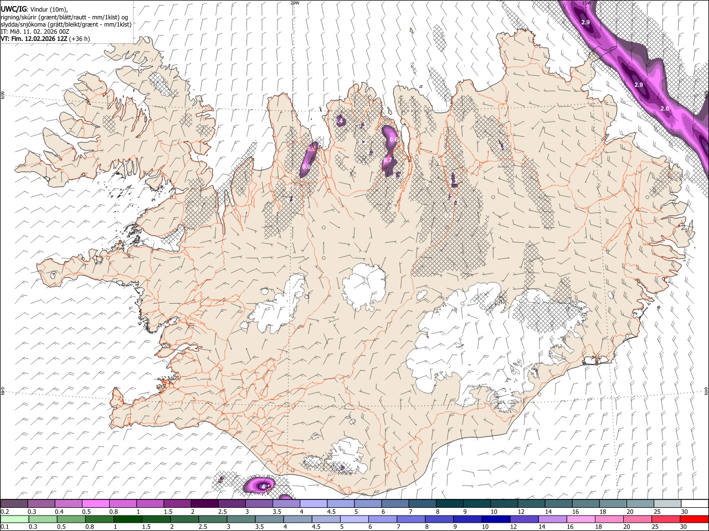This screenshot has height=531, width=709.
Task: Select the mauve 0.2 swatch in snow legend
Action: (x=14, y=504)
